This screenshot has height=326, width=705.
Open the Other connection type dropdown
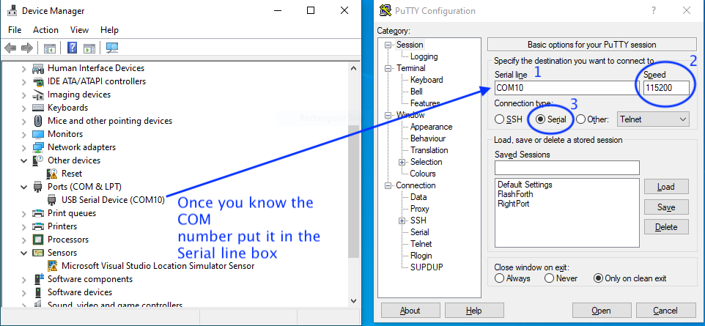coord(653,119)
